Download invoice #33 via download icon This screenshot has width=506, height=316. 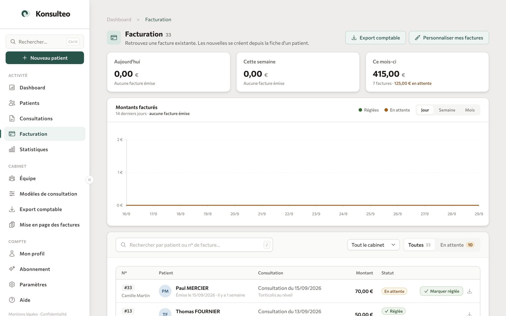click(469, 291)
